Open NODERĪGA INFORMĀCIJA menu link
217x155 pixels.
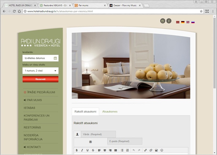pyautogui.click(x=33, y=137)
